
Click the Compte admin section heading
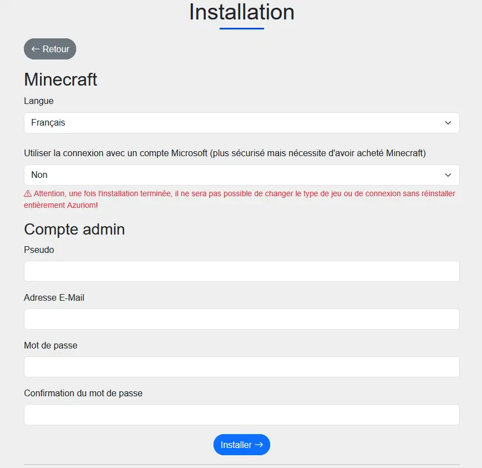(x=74, y=229)
